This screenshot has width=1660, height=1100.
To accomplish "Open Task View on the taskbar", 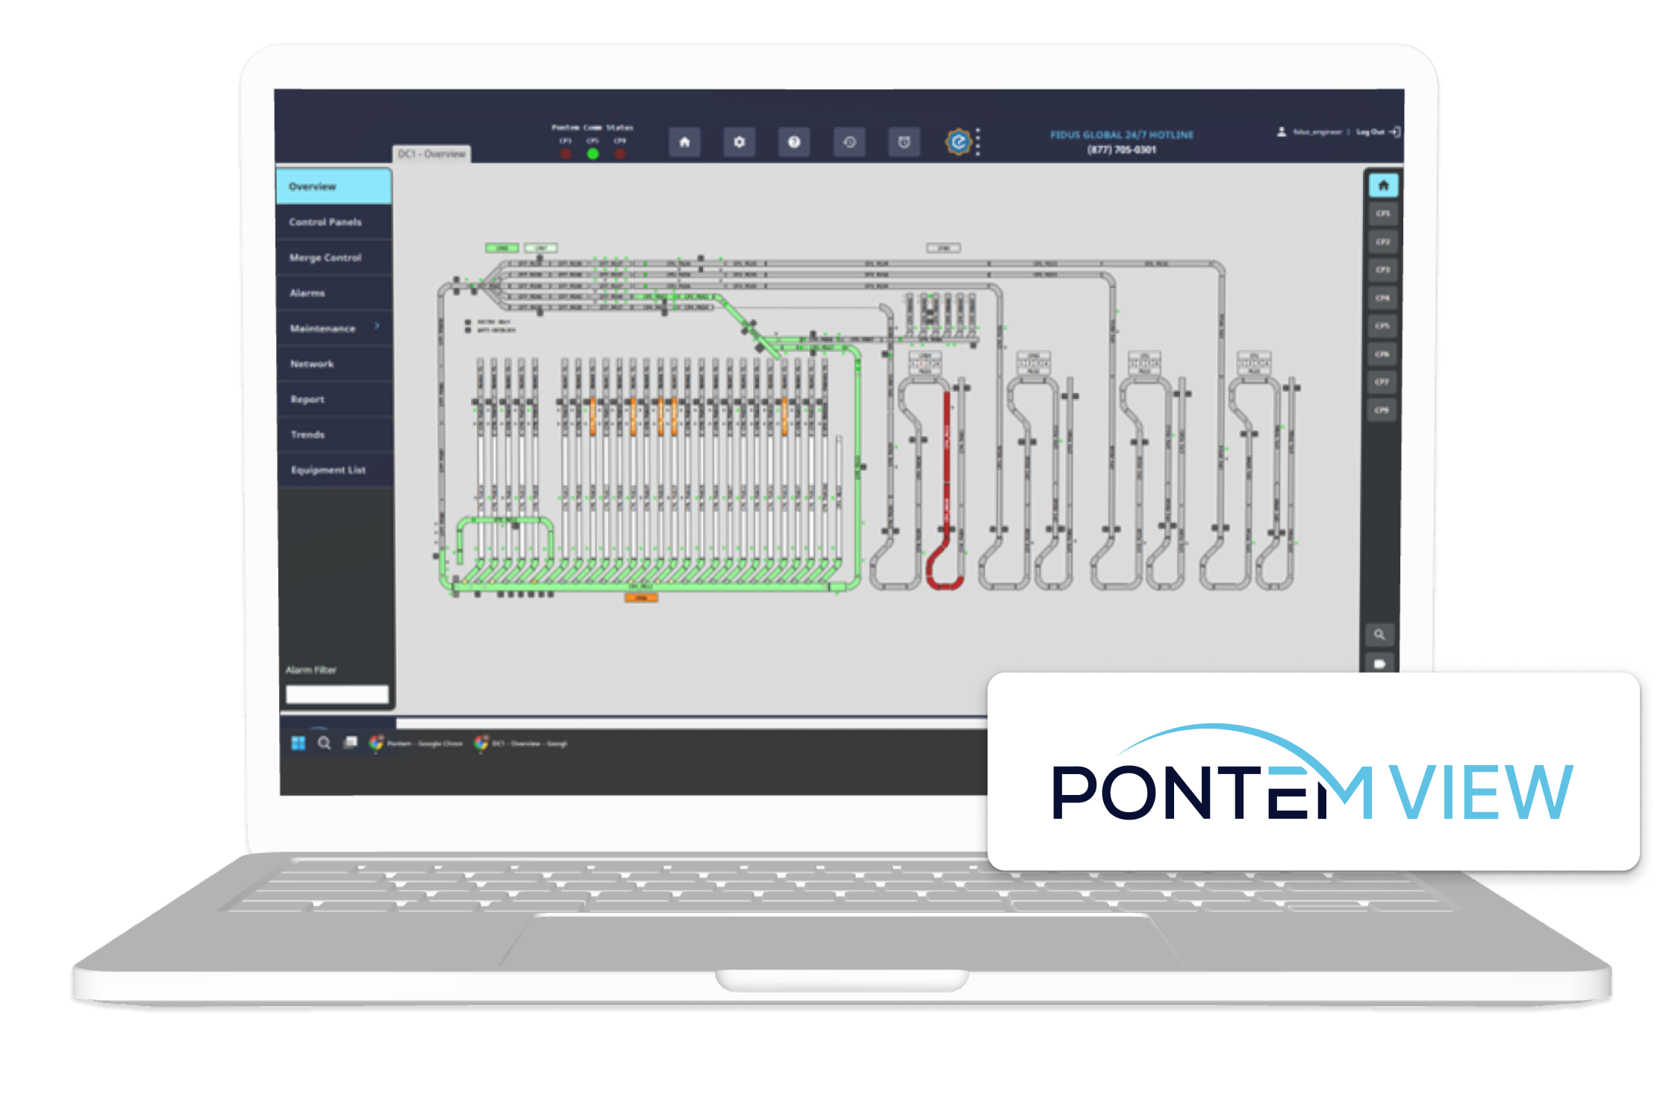I will pyautogui.click(x=350, y=742).
